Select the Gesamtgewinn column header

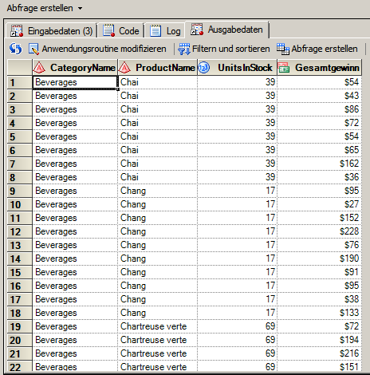[x=320, y=68]
